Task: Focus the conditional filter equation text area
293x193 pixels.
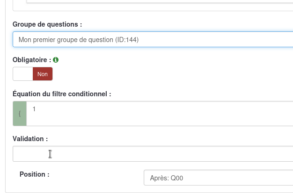Action: click(159, 114)
